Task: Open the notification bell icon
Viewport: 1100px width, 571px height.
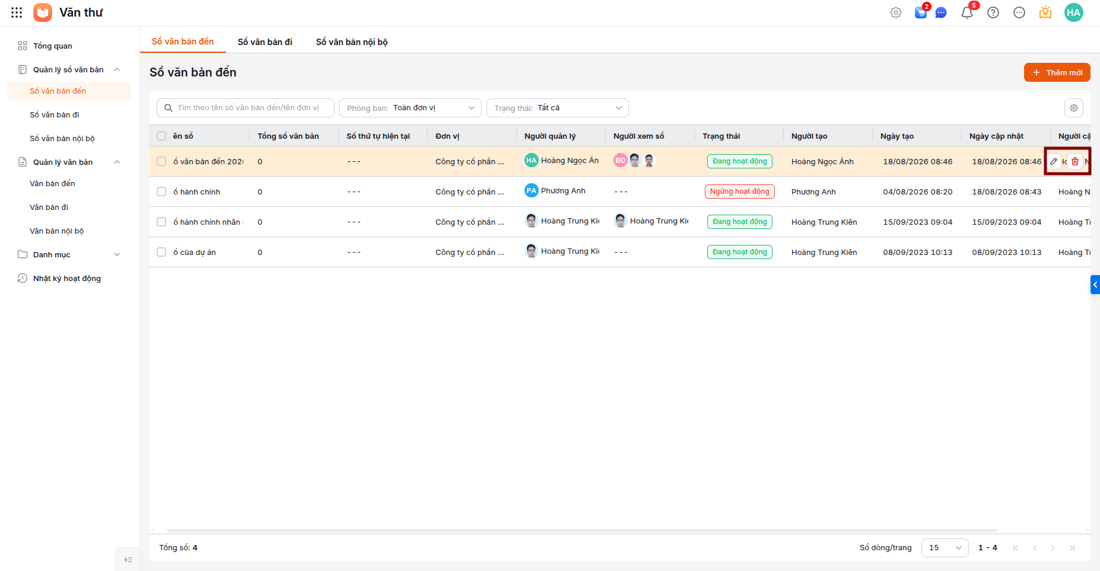Action: point(967,12)
